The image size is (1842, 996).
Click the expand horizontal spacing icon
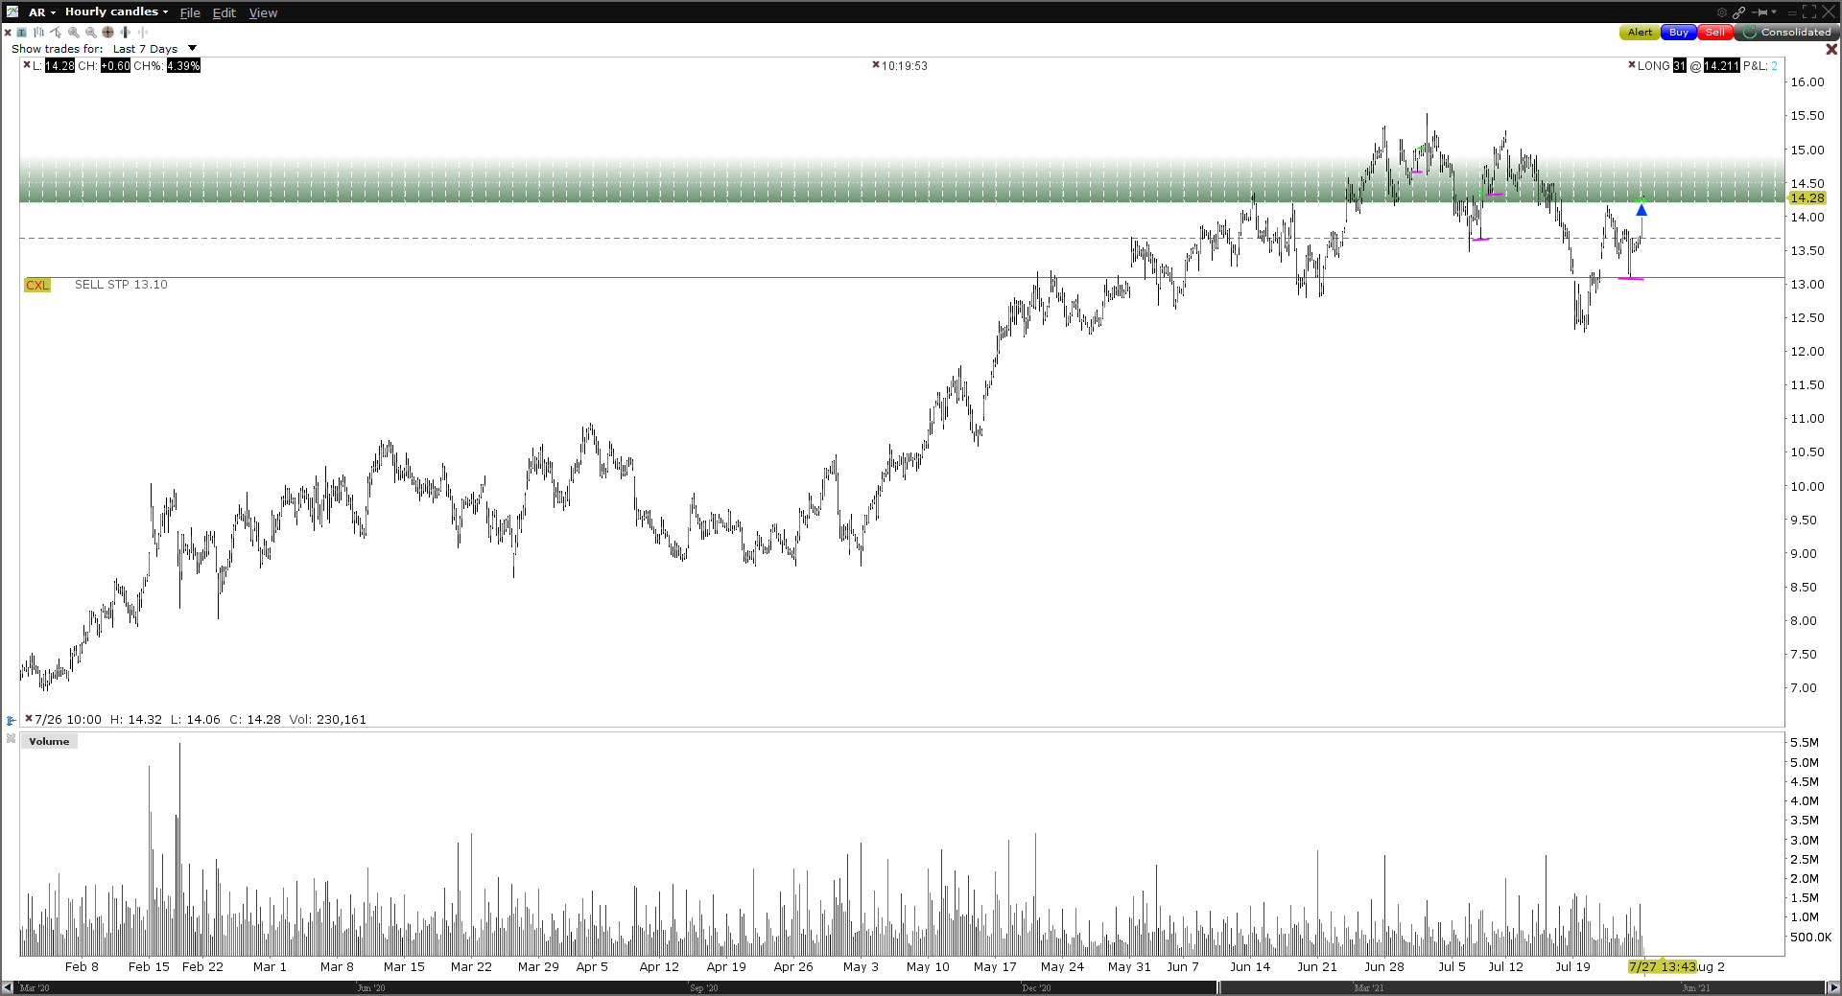tap(126, 33)
